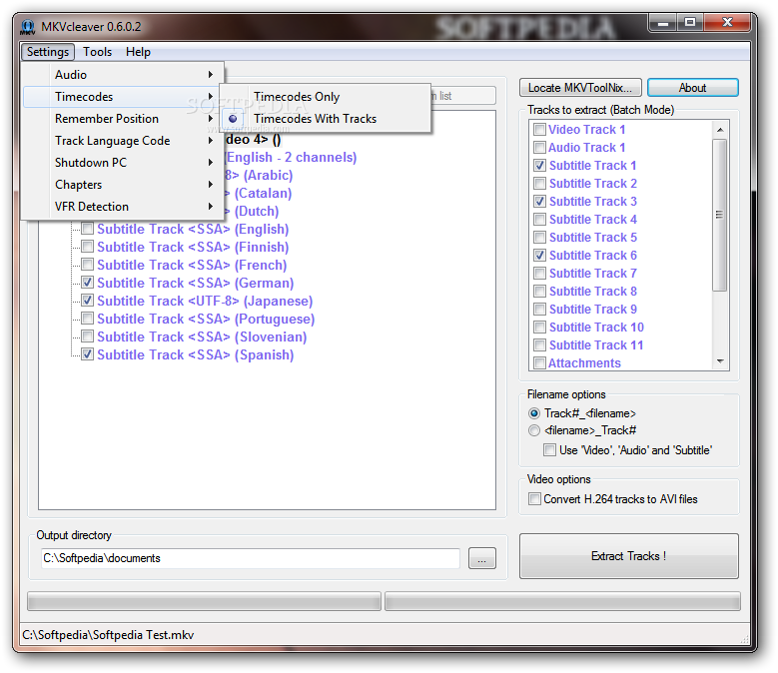Select 'English - 2 channels)' audio track text
The width and height of the screenshot is (778, 673).
tap(292, 157)
